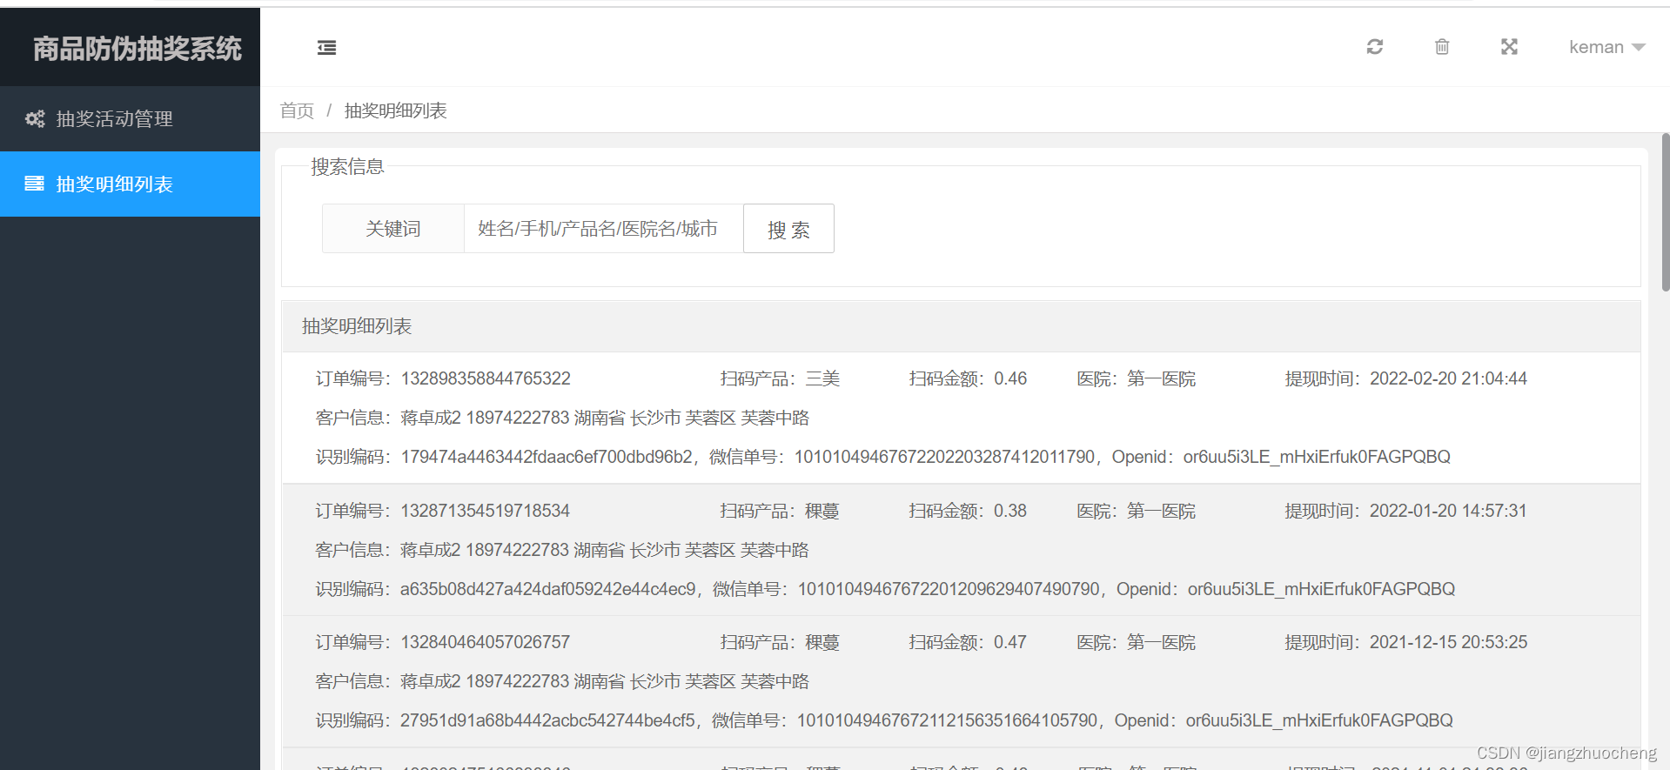Toggle fullscreen with the expand arrows icon
This screenshot has height=770, width=1670.
pyautogui.click(x=1509, y=47)
